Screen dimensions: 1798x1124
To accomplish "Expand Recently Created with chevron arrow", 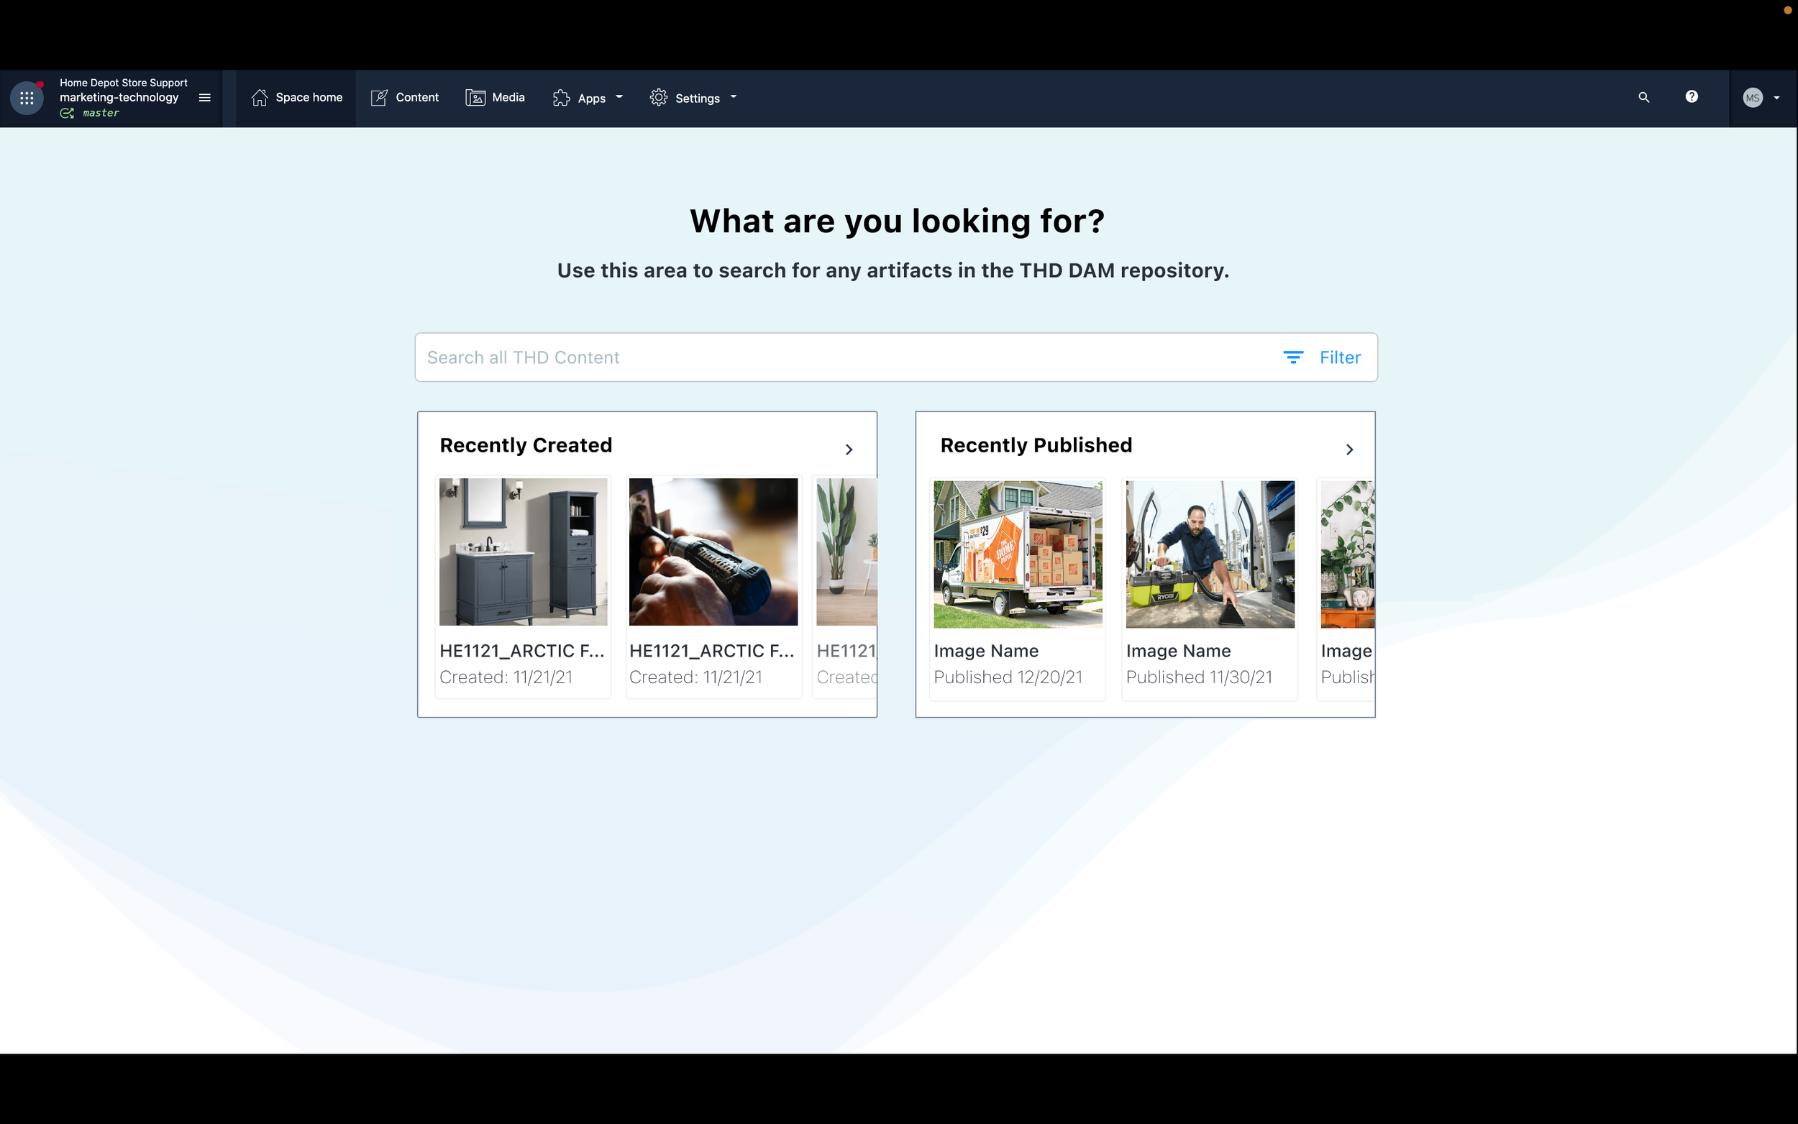I will (849, 449).
